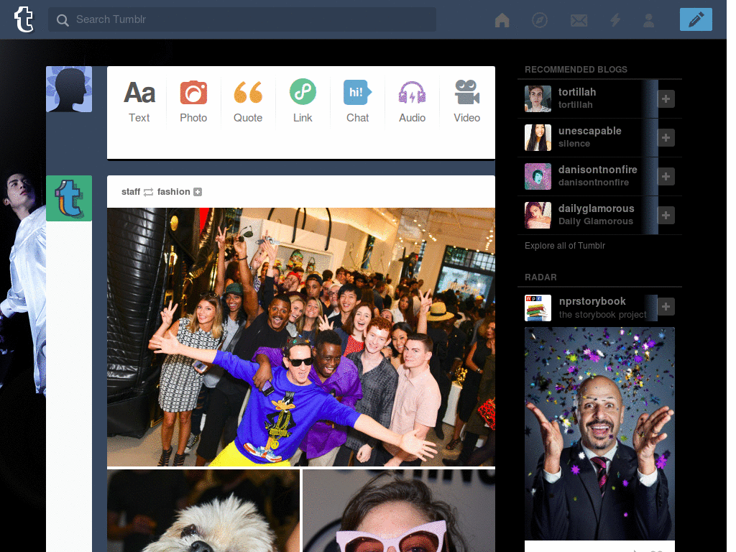The image size is (736, 552).
Task: Create a new Link post
Action: (303, 101)
